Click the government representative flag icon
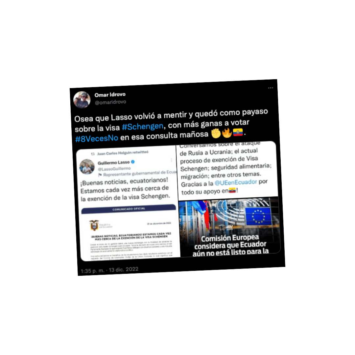 tap(100, 175)
